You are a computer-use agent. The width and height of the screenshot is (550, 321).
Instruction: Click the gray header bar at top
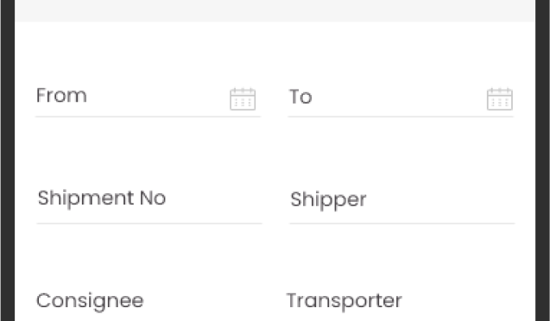(x=275, y=10)
